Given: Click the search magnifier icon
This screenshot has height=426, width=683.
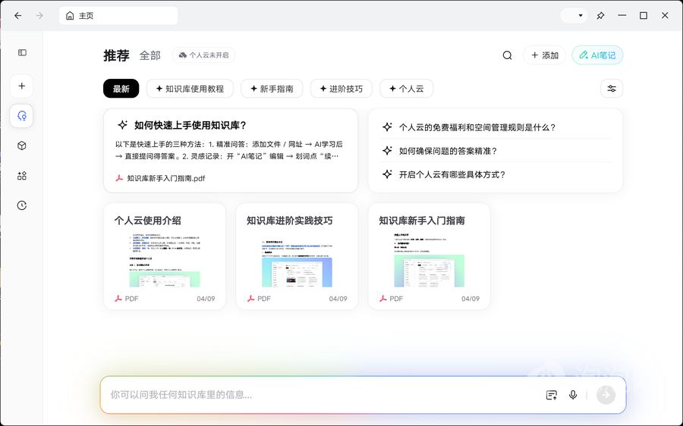Looking at the screenshot, I should (508, 55).
